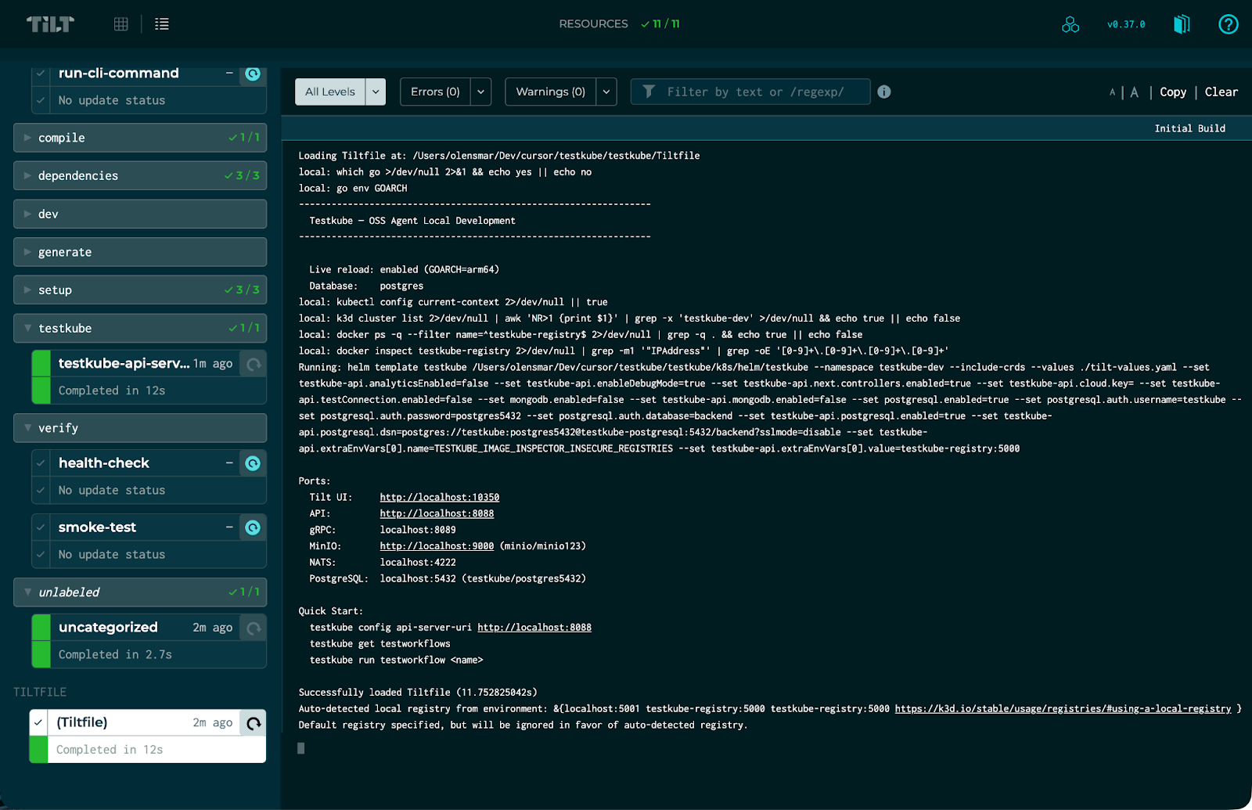Screen dimensions: 1252x810
Task: Click RESOURCES 11/11 status summary
Action: tap(619, 24)
